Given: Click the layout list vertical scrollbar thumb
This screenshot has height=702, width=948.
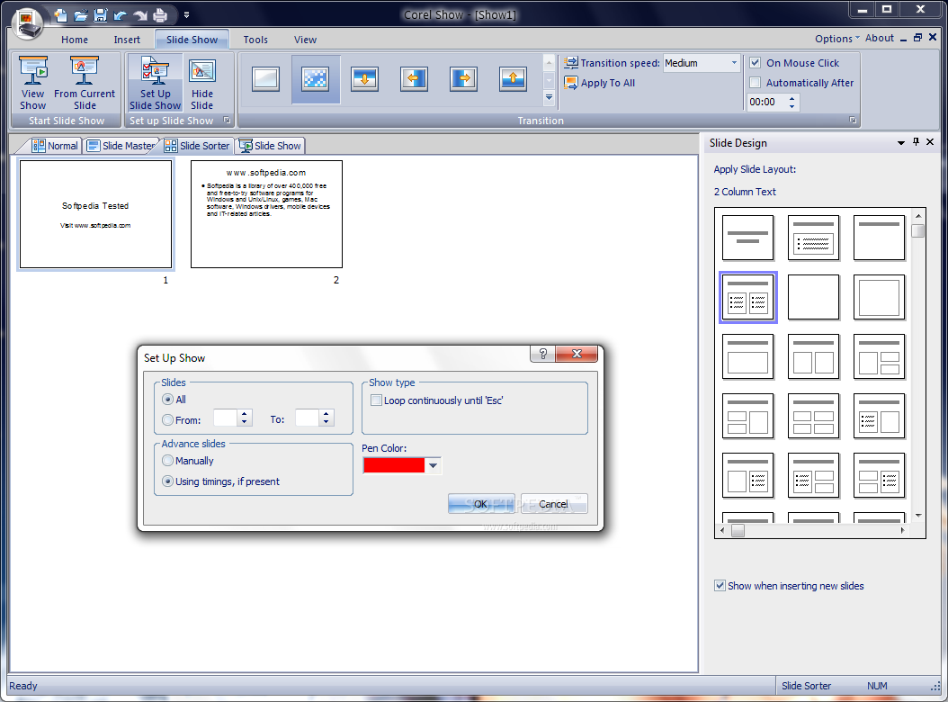Looking at the screenshot, I should 917,230.
